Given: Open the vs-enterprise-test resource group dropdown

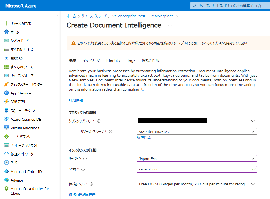Looking at the screenshot, I should pos(197,131).
